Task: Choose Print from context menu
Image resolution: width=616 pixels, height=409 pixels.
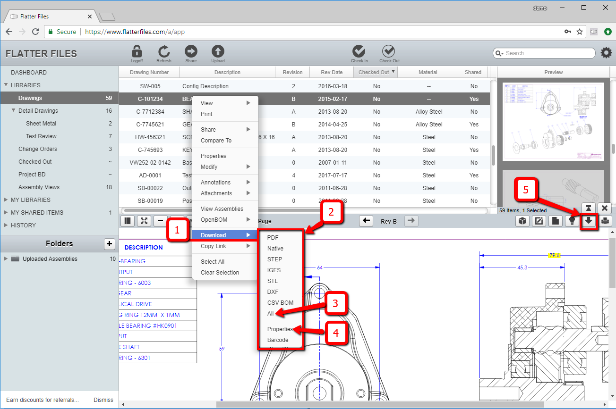Action: 225,114
